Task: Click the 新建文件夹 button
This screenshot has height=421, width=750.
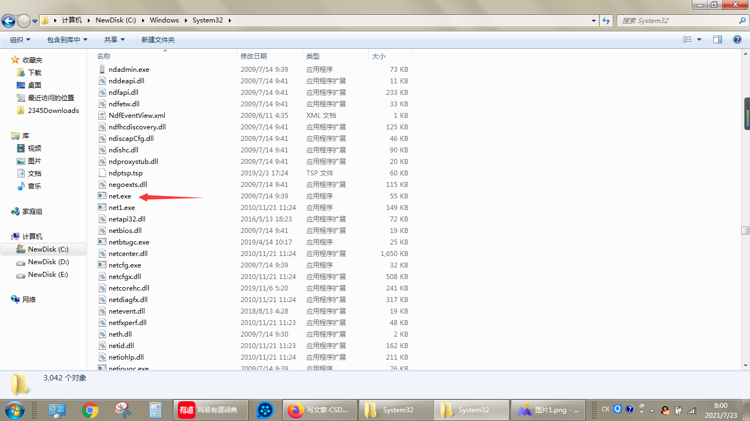Action: tap(158, 39)
